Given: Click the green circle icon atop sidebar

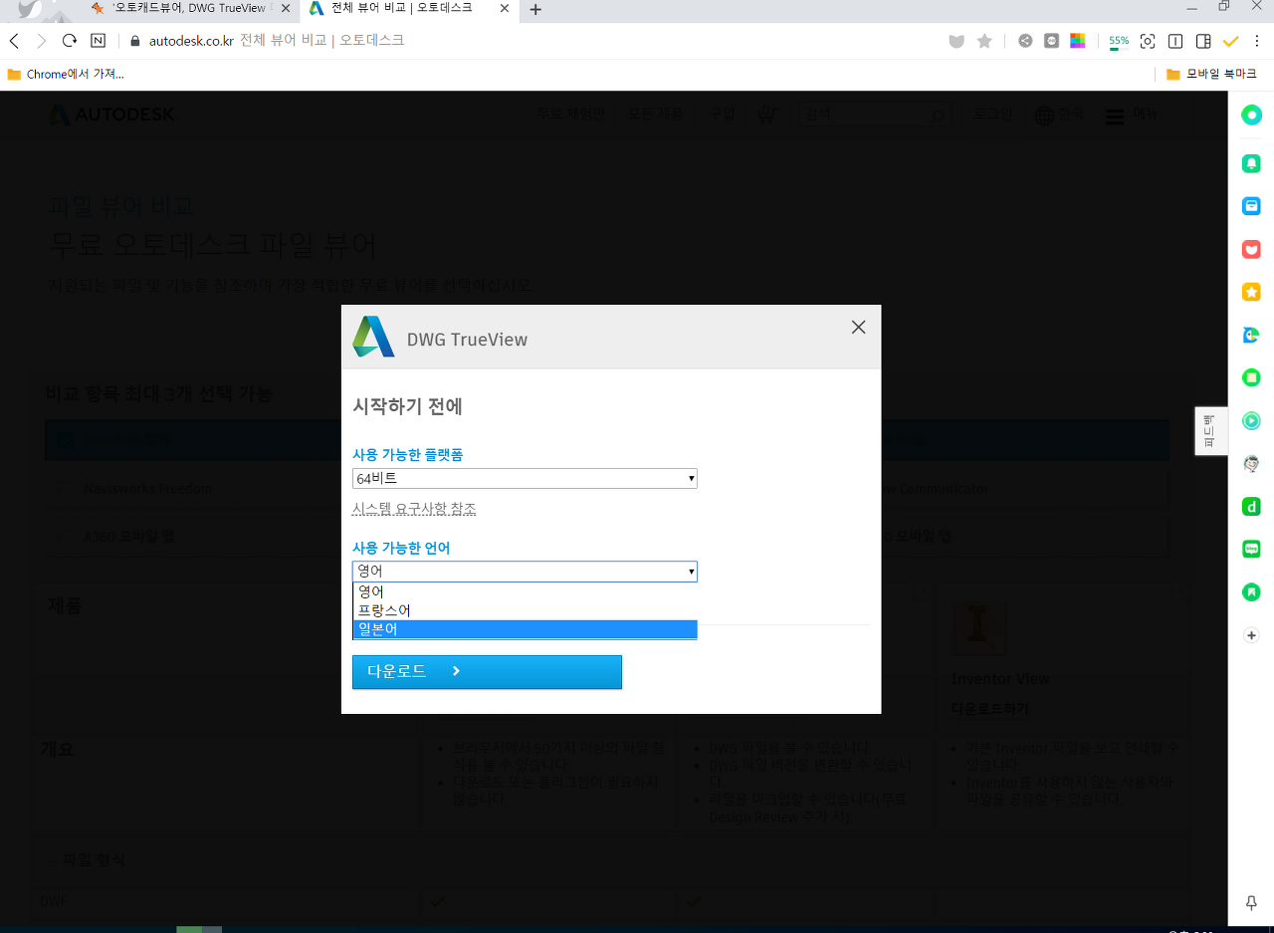Looking at the screenshot, I should click(1251, 115).
